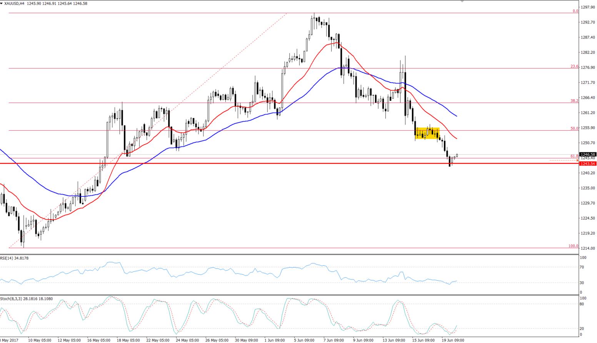
Task: Select the yellow highlighted consolidation rectangle
Action: 427,133
